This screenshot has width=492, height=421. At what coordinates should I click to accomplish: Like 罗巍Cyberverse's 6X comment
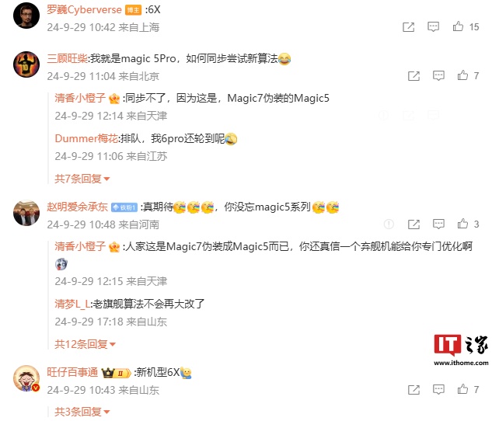click(458, 26)
